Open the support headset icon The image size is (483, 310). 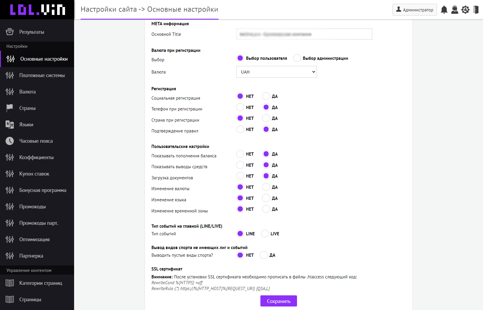pyautogui.click(x=455, y=10)
